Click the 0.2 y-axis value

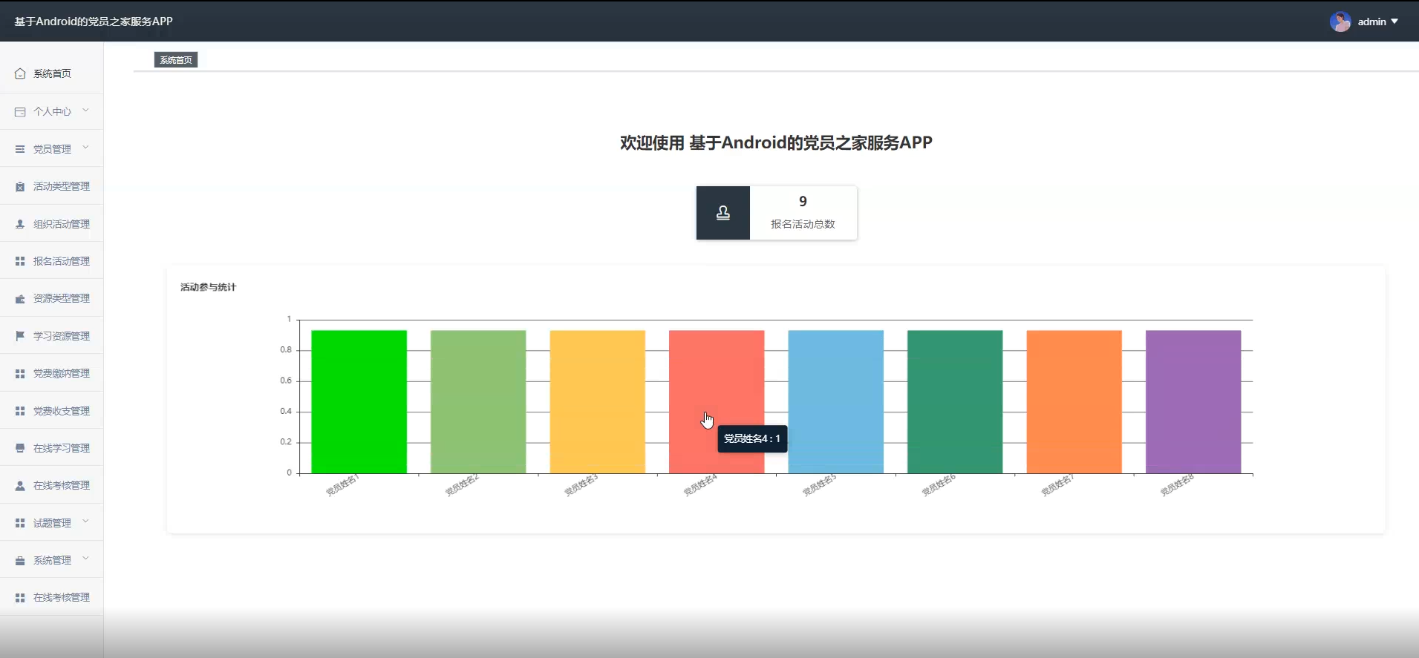click(286, 441)
